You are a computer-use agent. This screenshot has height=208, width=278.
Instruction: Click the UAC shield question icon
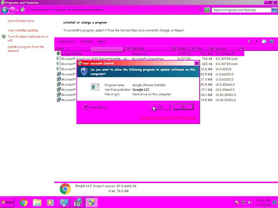84,71
